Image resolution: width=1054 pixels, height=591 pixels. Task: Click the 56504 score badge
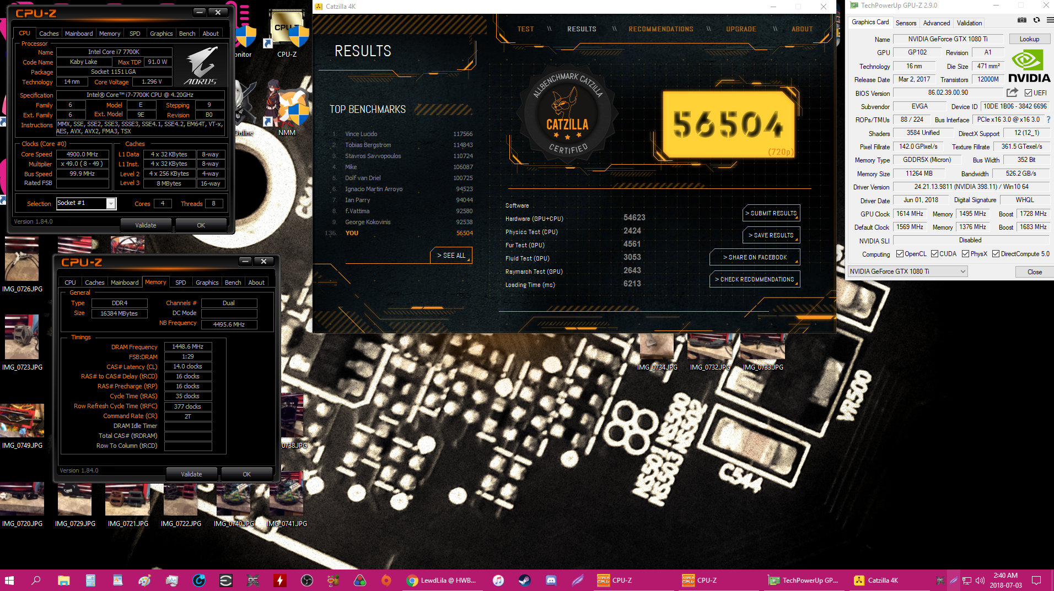pyautogui.click(x=728, y=124)
